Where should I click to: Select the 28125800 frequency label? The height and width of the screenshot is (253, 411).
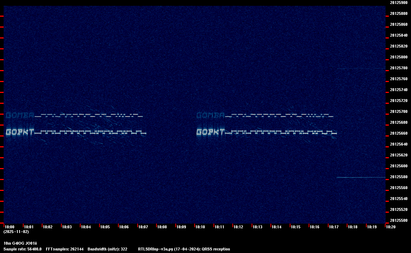[399, 57]
